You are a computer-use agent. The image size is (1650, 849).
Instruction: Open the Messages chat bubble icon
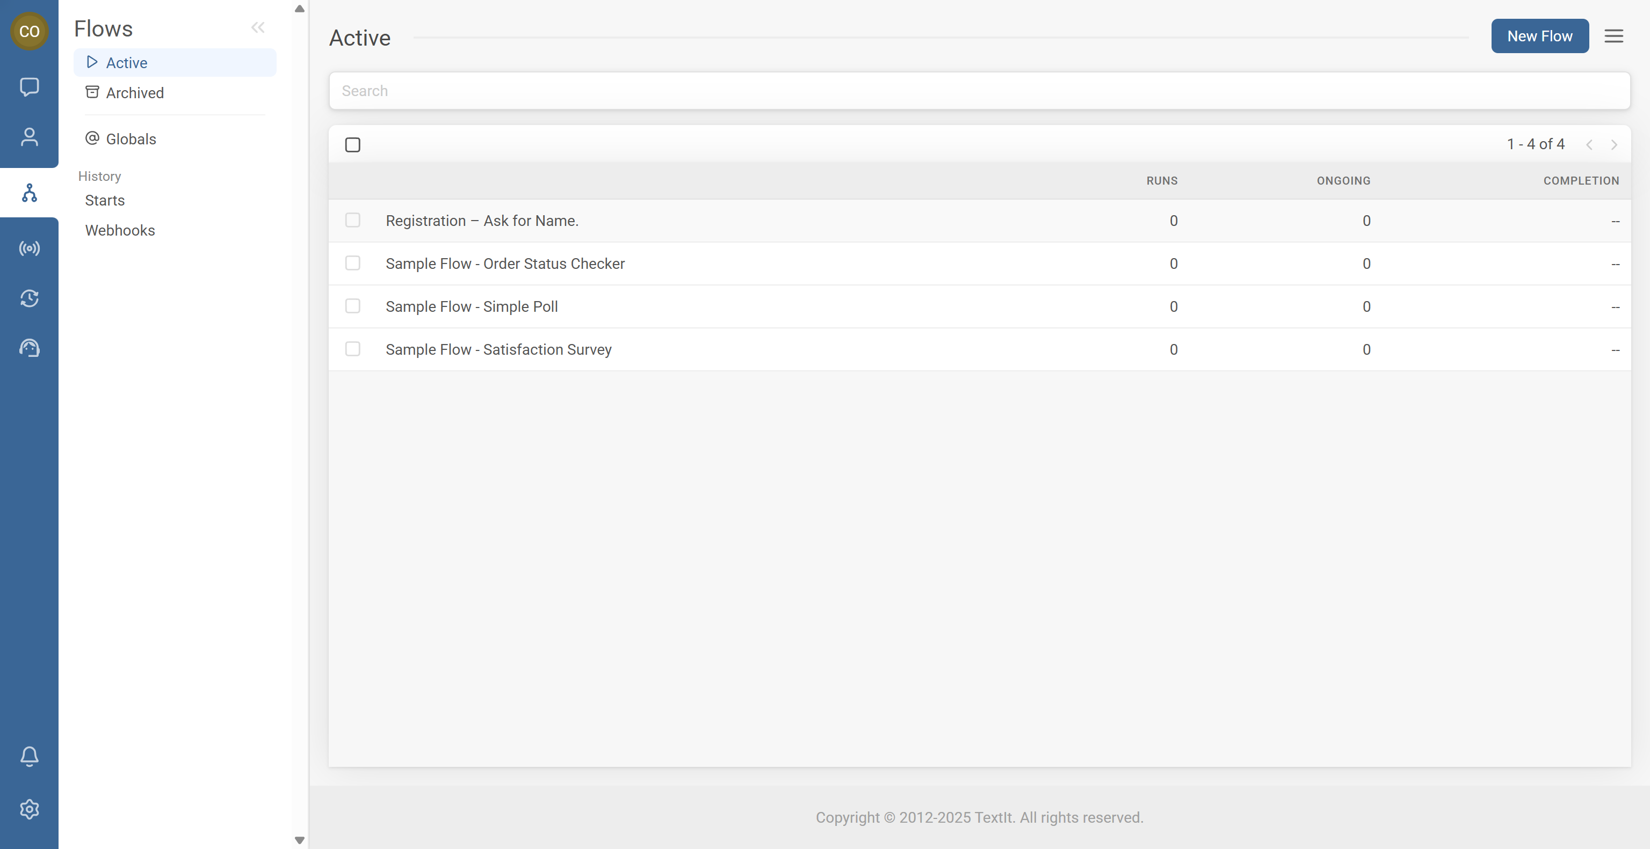tap(29, 86)
